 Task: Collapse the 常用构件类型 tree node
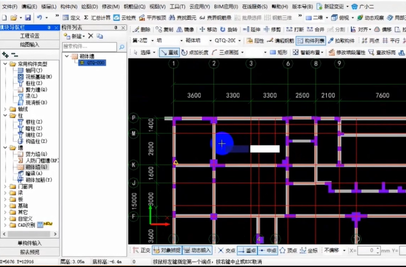coord(5,64)
